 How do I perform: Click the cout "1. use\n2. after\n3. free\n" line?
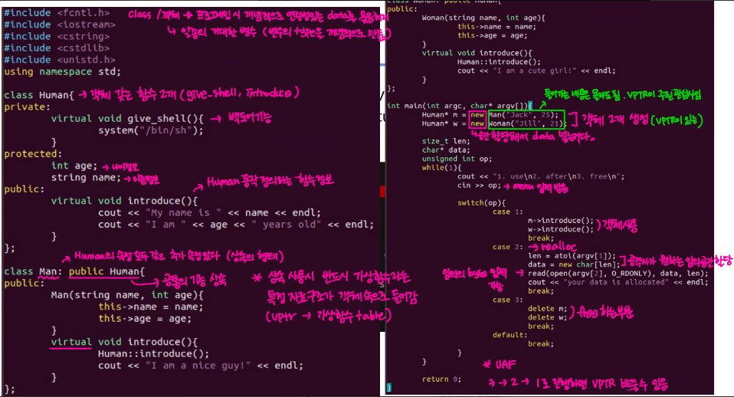click(541, 176)
